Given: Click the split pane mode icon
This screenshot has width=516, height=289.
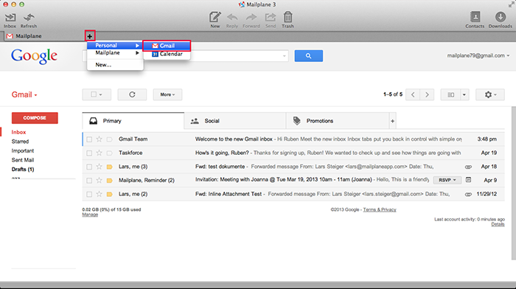Looking at the screenshot, I should 450,94.
